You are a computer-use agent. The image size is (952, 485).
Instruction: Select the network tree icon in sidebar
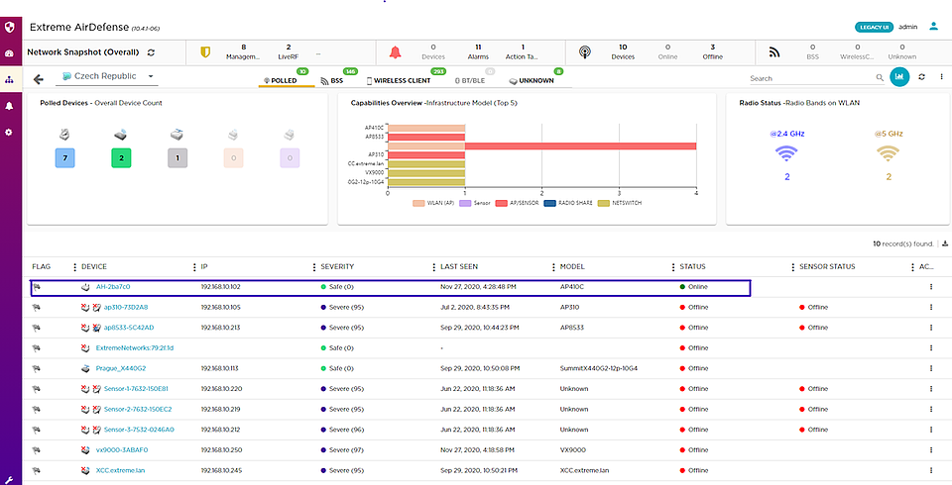coord(9,79)
